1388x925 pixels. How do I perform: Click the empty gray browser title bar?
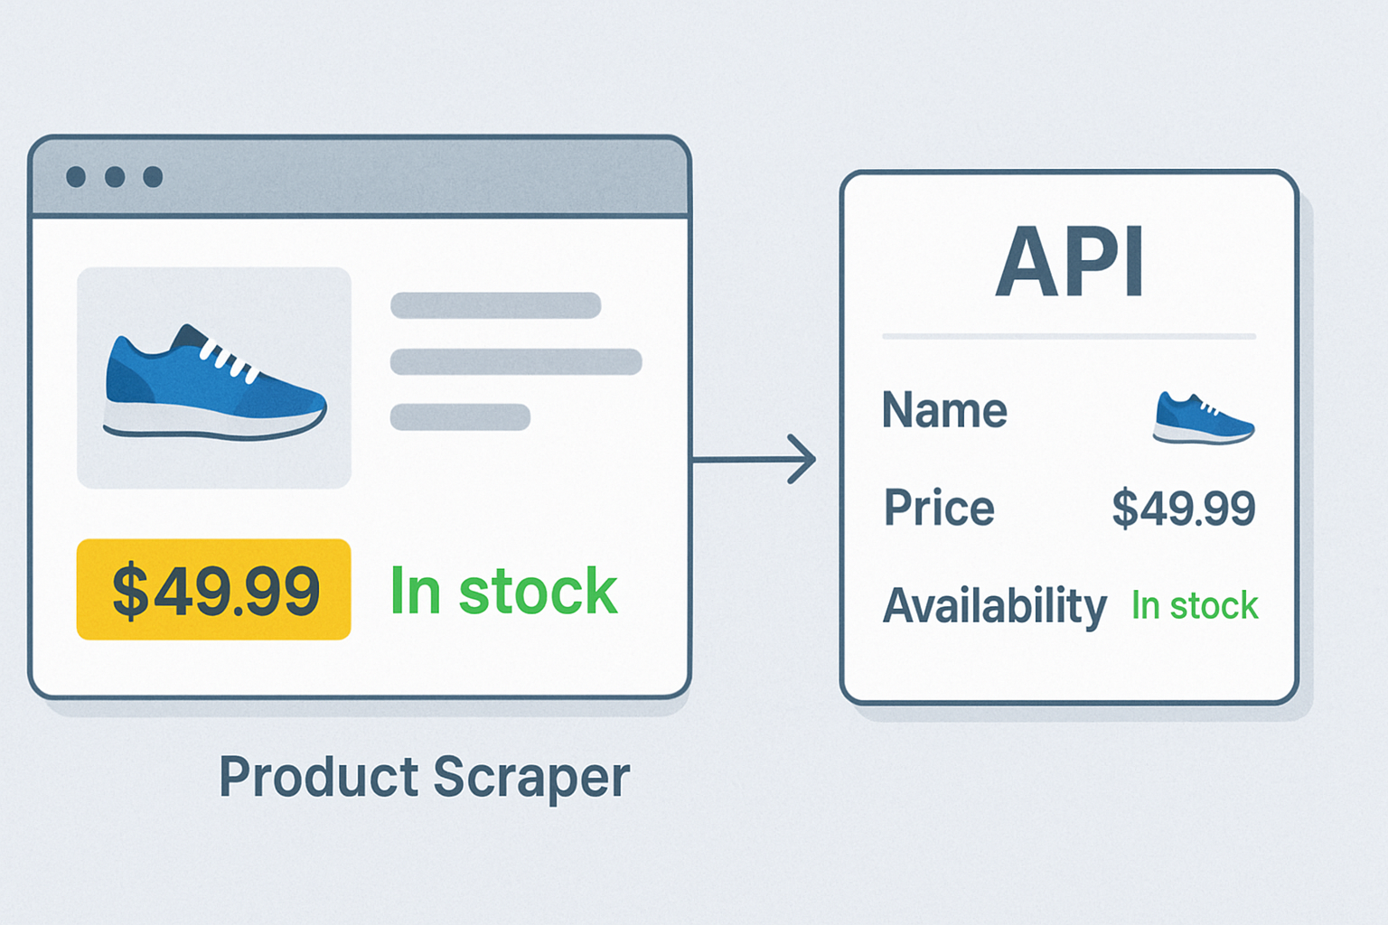(x=425, y=177)
